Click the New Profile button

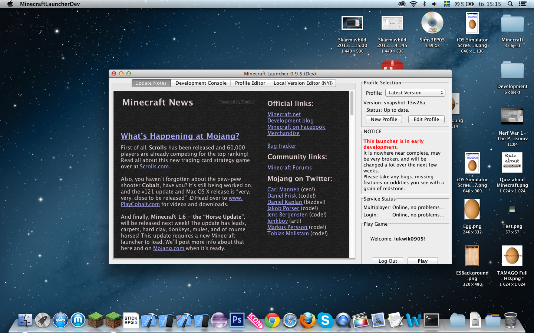(x=384, y=120)
